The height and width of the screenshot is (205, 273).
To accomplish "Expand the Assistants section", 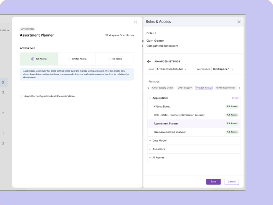I will click(194, 149).
